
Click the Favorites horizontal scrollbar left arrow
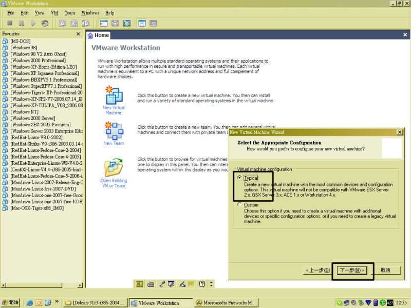(x=4, y=285)
